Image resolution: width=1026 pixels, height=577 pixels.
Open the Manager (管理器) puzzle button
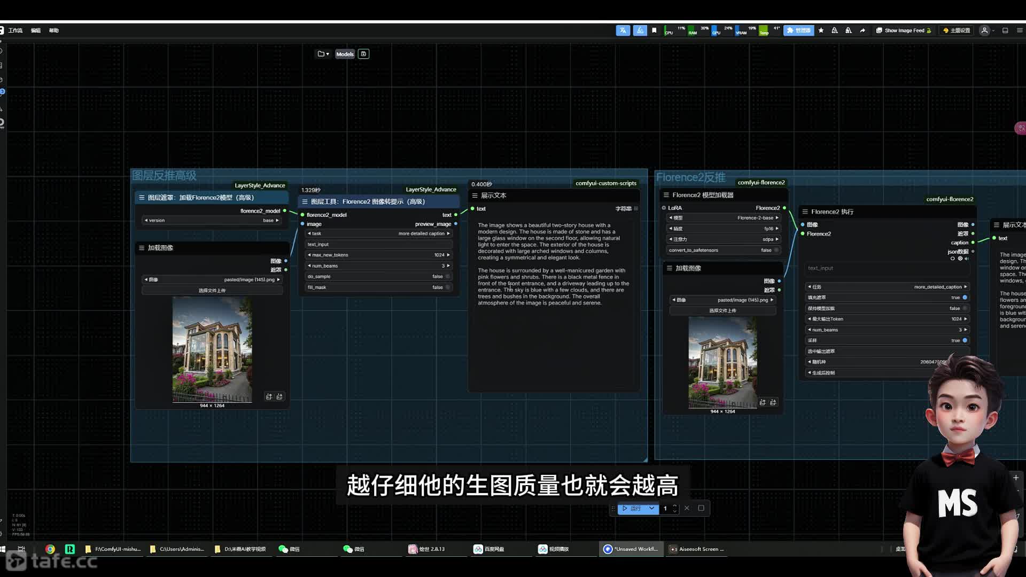coord(799,30)
